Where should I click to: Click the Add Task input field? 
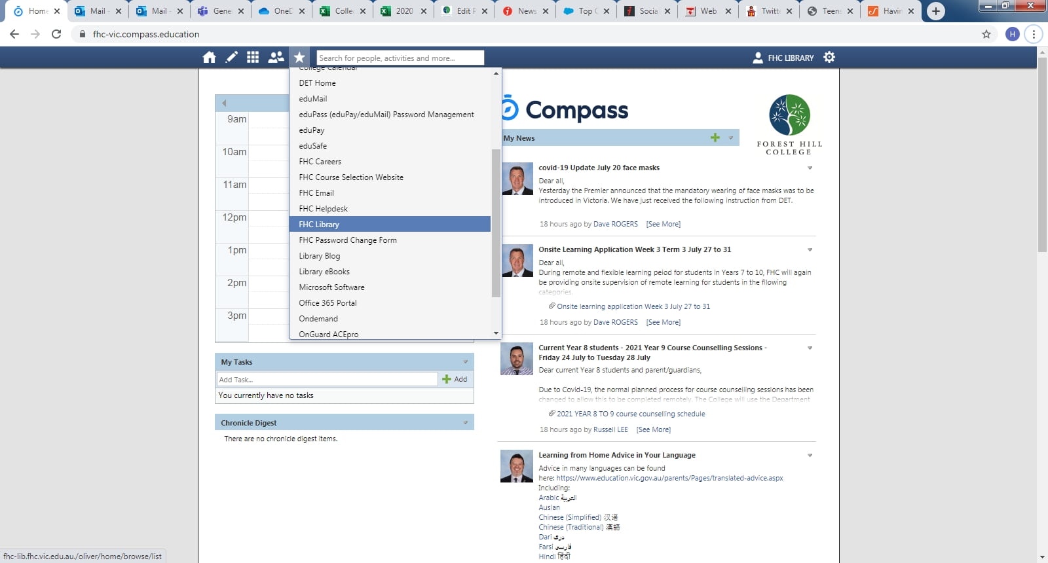pyautogui.click(x=327, y=379)
